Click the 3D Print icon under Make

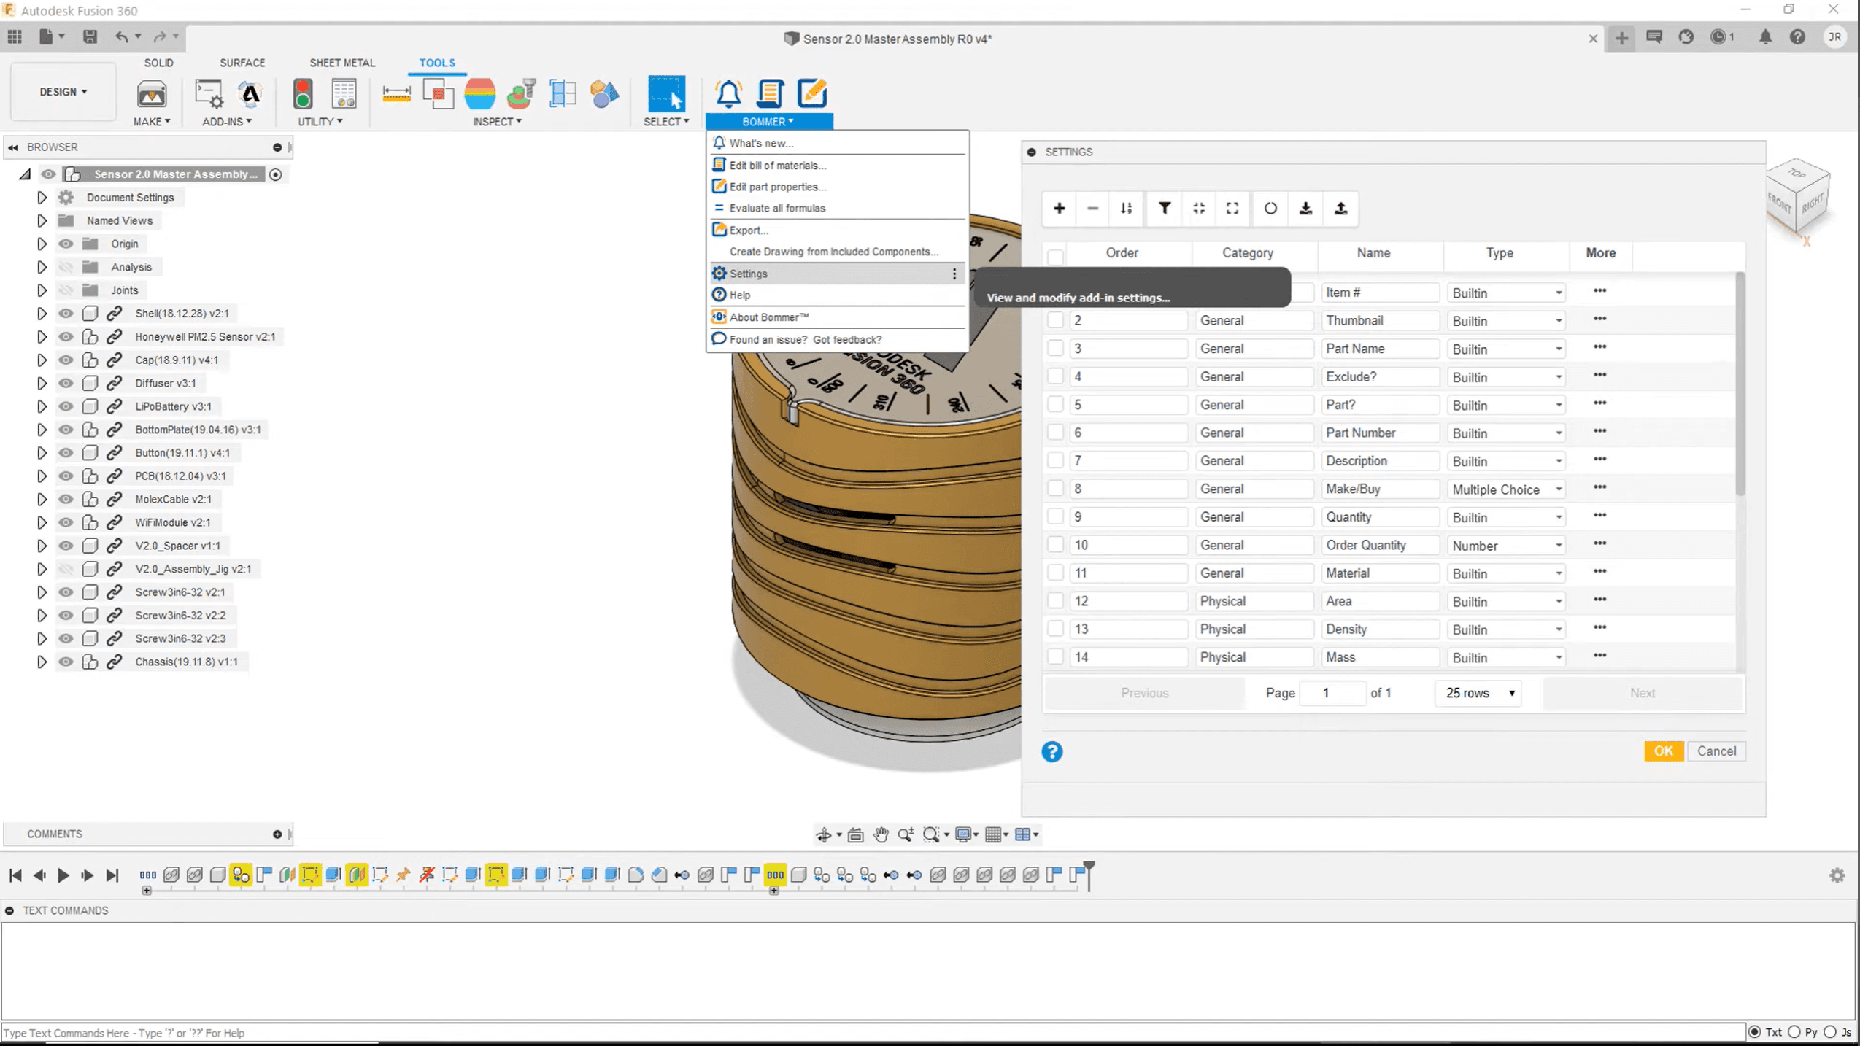[152, 94]
